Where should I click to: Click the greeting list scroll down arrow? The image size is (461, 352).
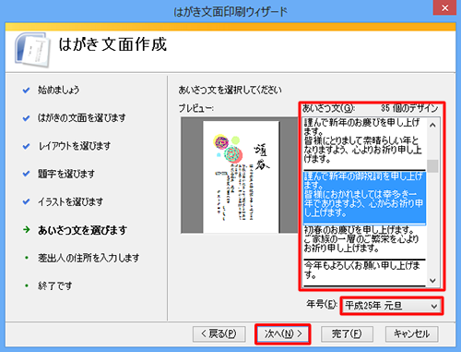432,280
